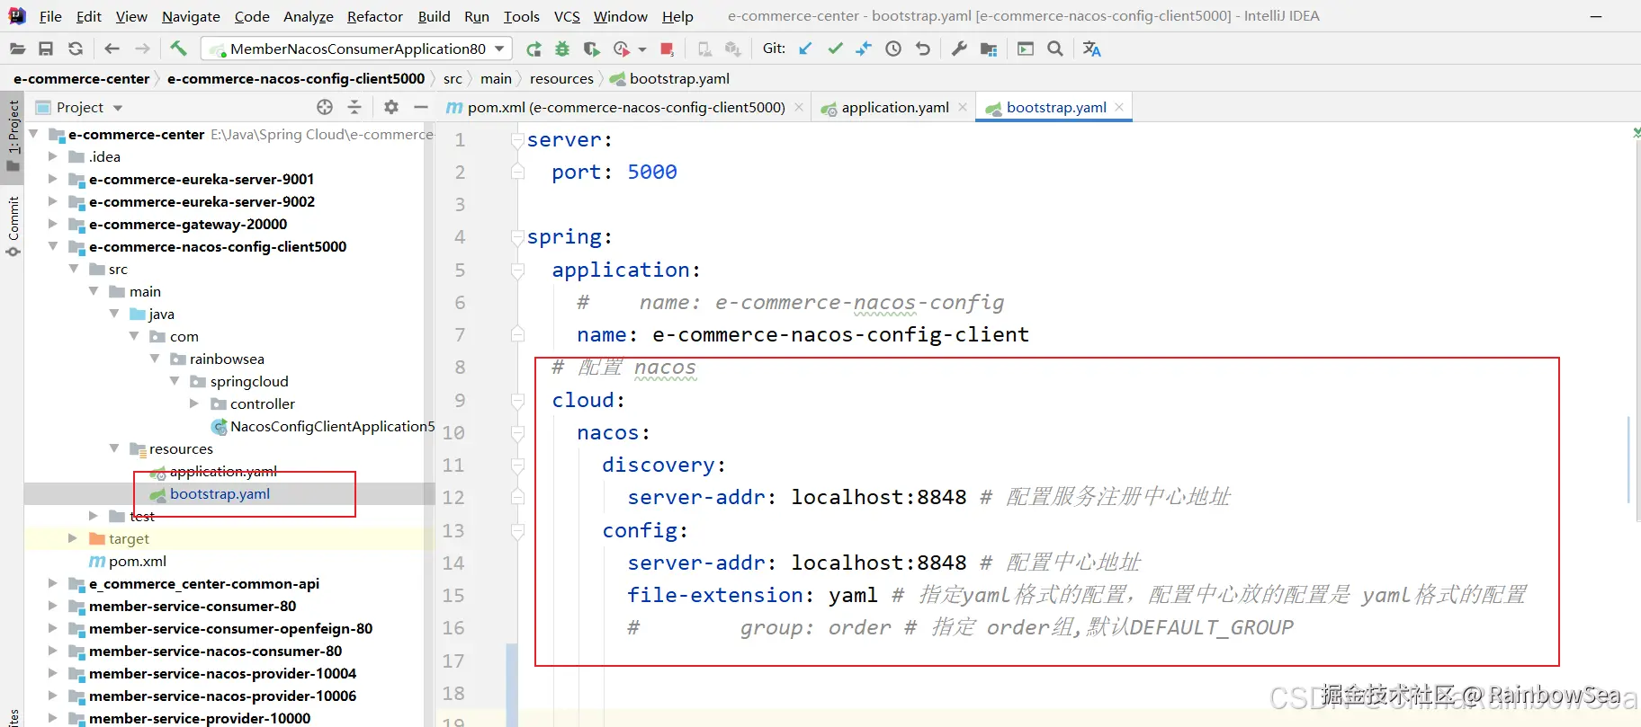Expand the .idea folder
Image resolution: width=1641 pixels, height=727 pixels.
[52, 156]
